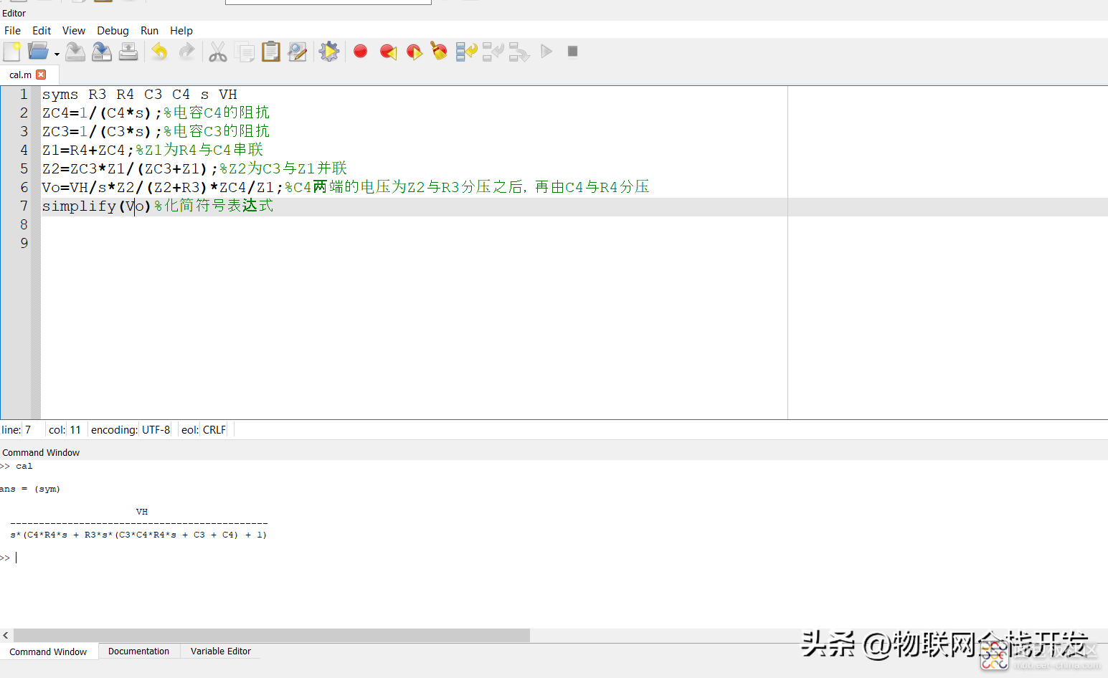Expand the recent files dropdown arrow
The image size is (1108, 678).
57,54
